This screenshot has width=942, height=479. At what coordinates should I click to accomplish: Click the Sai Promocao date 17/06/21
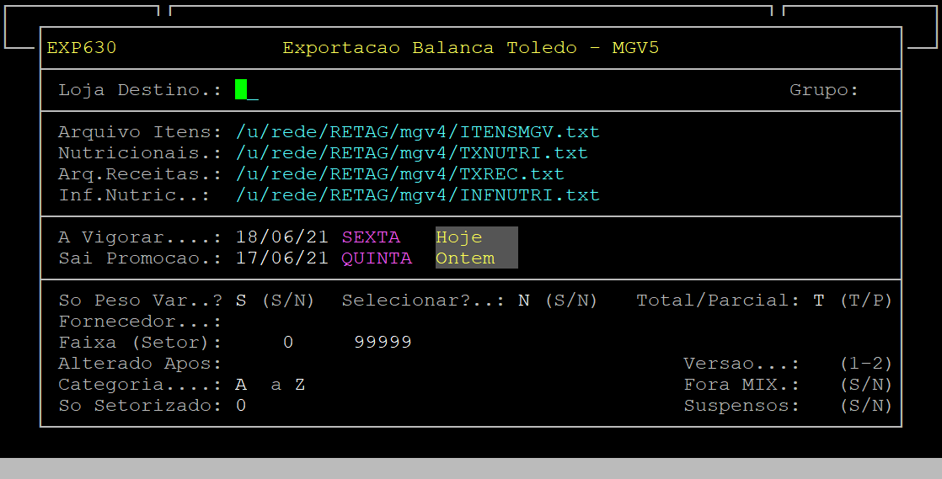[x=281, y=258]
